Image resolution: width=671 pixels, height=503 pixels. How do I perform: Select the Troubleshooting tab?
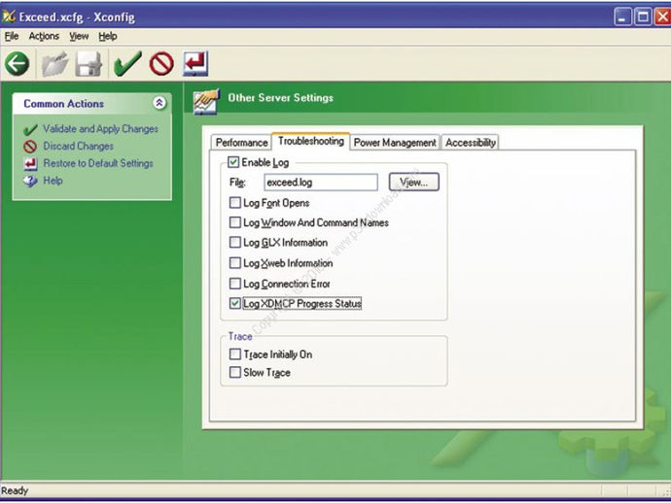[x=310, y=141]
